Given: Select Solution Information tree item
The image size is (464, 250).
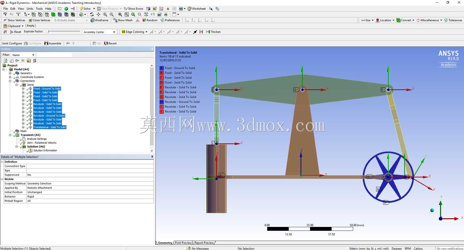Looking at the screenshot, I should tap(45, 151).
